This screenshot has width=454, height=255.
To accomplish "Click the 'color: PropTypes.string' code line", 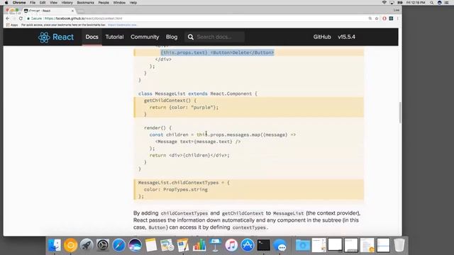I will (176, 190).
